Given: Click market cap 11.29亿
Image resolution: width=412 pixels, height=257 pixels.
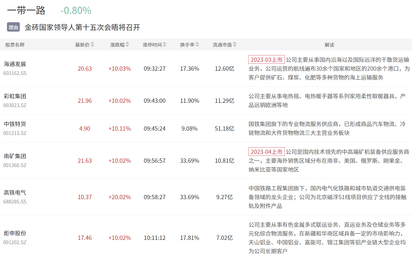Looking at the screenshot, I should pos(225,101).
